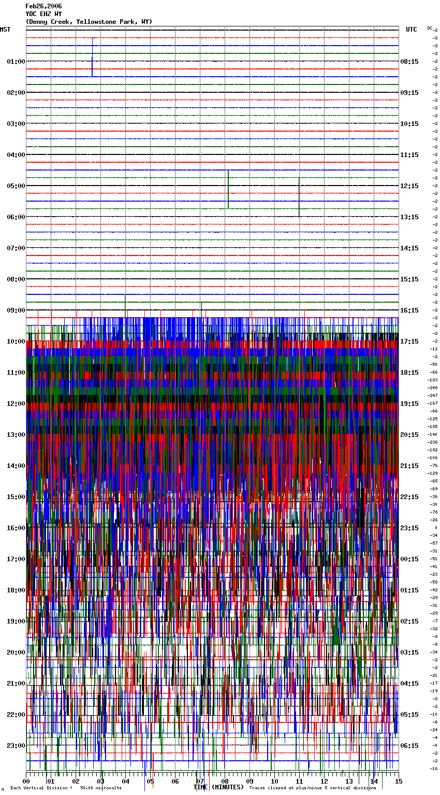The image size is (440, 795).
Task: Click the UTC timezone header
Action: (412, 30)
